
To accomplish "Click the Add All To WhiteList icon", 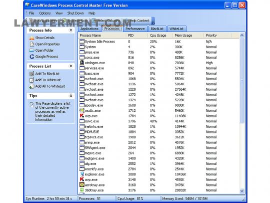I will pyautogui.click(x=31, y=86).
